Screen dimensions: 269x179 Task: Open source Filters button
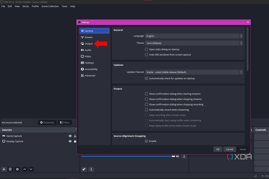[x=65, y=123]
